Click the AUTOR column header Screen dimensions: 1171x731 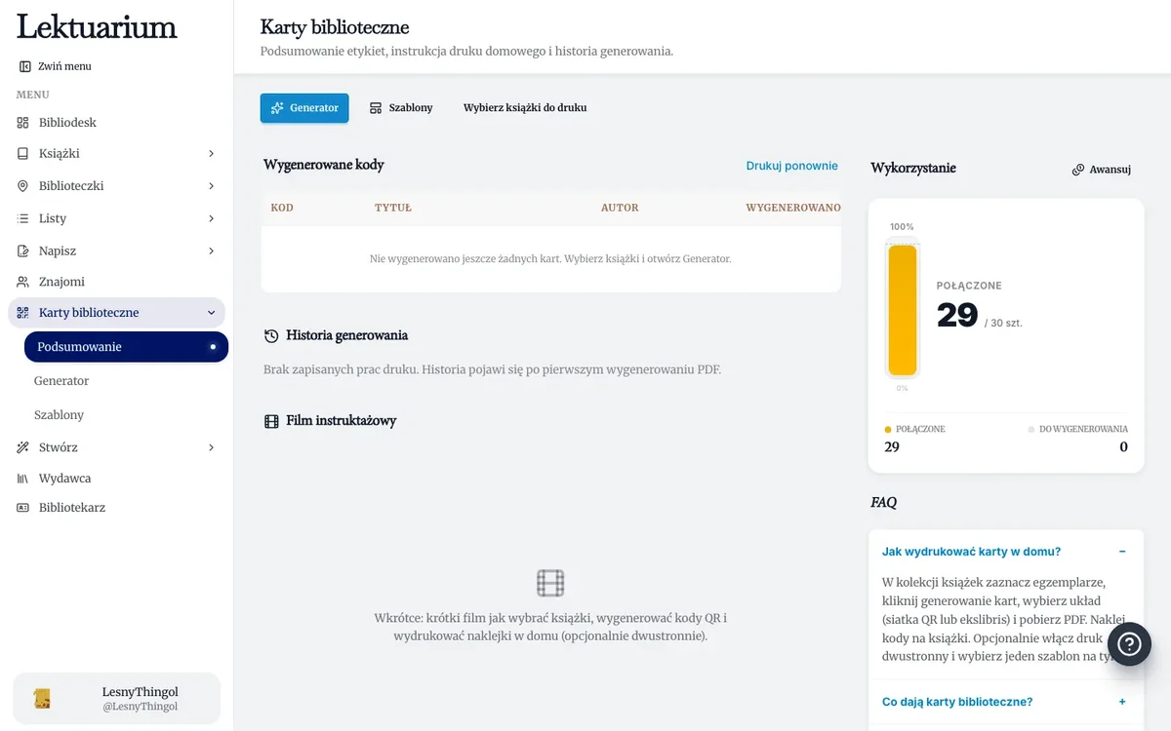pos(620,208)
